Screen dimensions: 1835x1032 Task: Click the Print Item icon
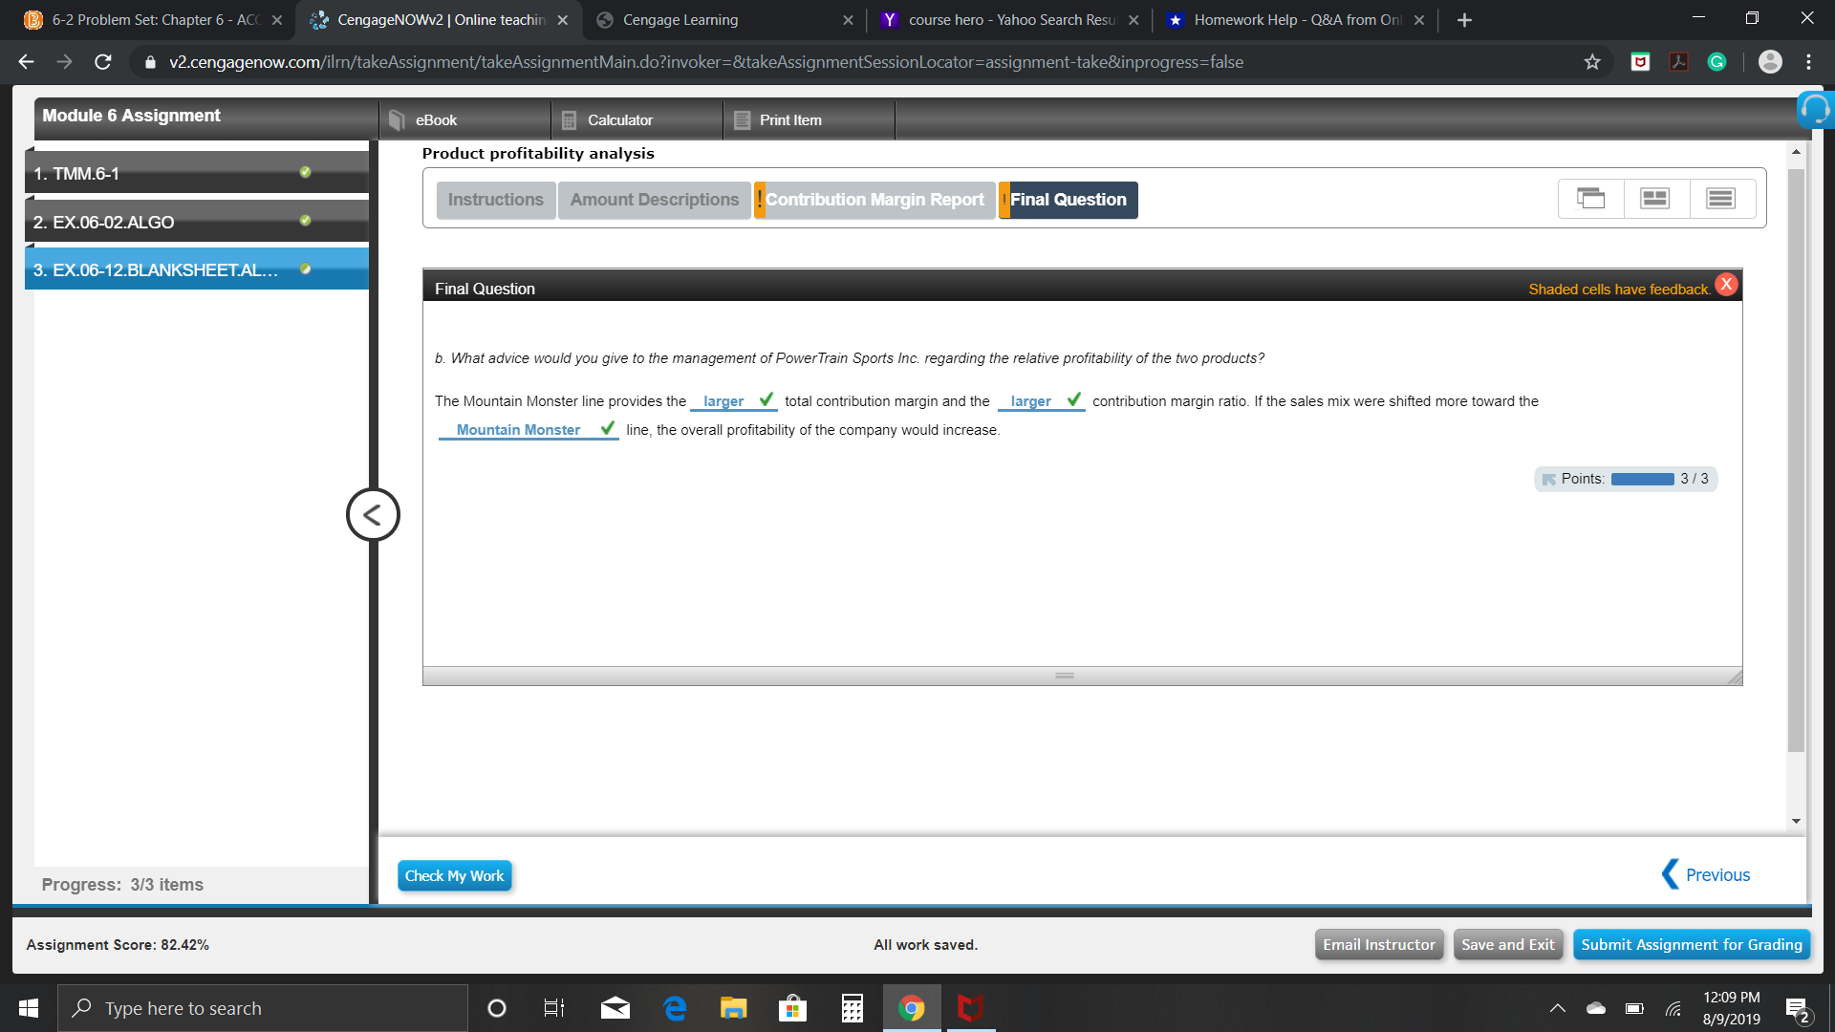pos(742,120)
